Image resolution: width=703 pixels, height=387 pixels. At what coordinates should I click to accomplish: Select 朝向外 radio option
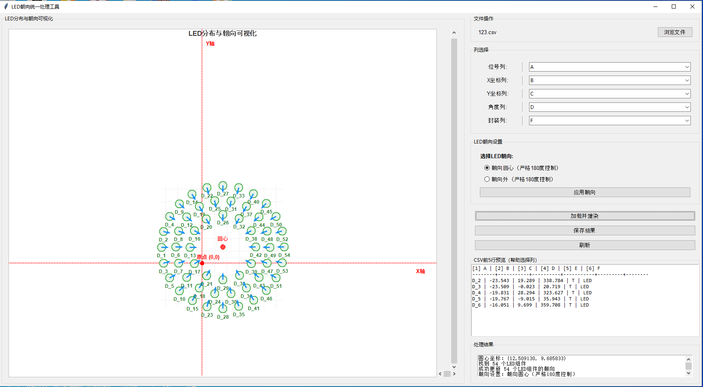[x=487, y=179]
